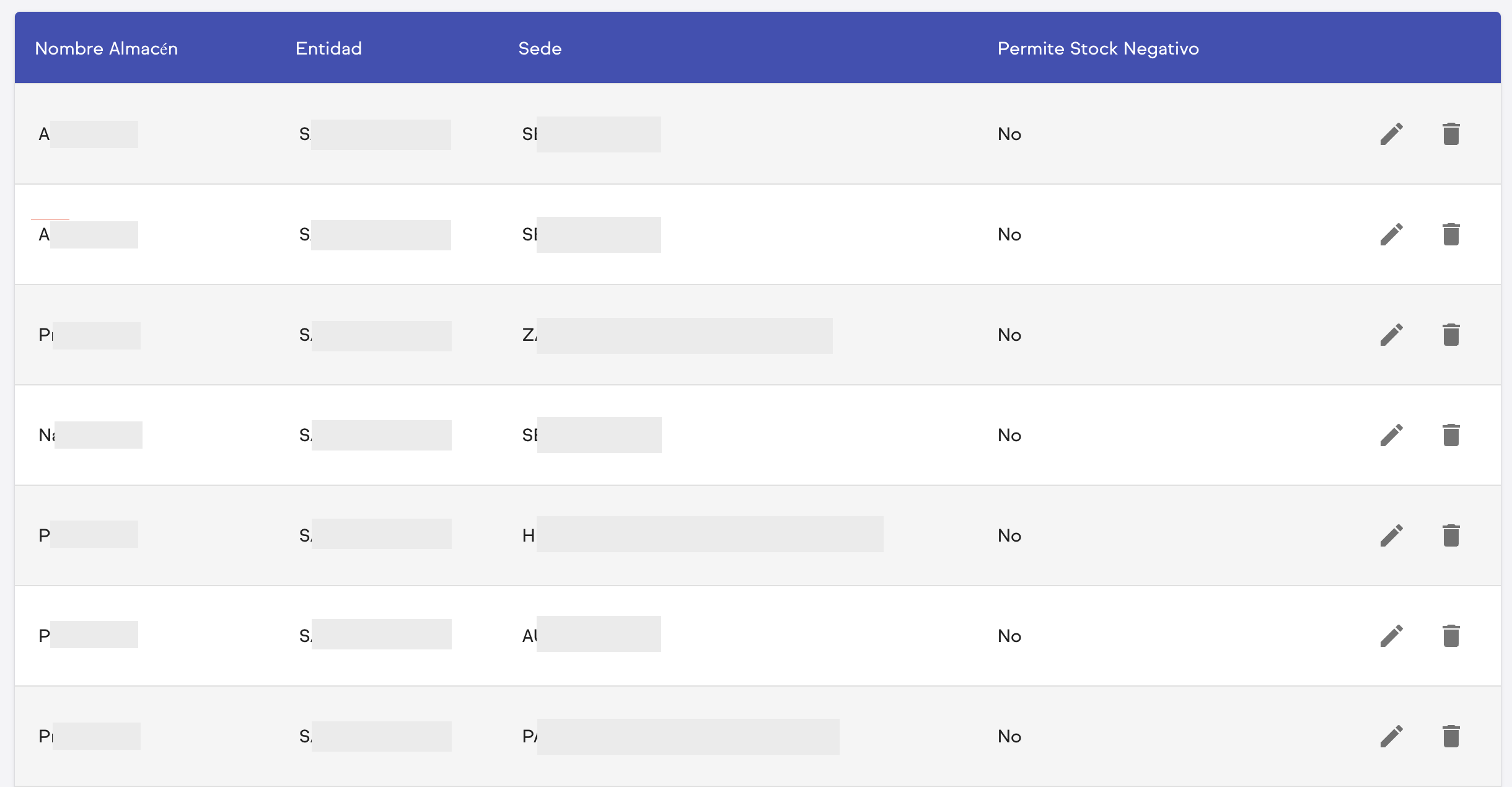Delete the first warehouse row via trash icon
The height and width of the screenshot is (787, 1512).
click(1451, 134)
